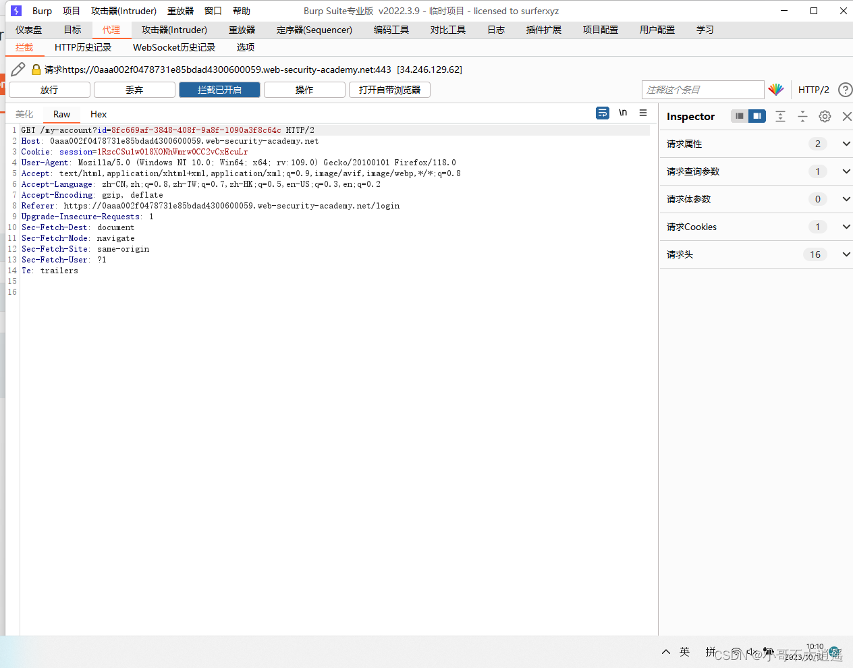The width and height of the screenshot is (853, 668).
Task: Select the 美化 editor view tab
Action: click(x=24, y=114)
